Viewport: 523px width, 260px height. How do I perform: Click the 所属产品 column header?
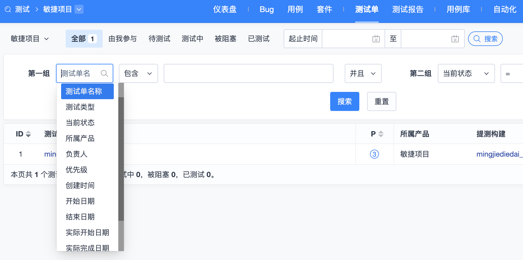(x=415, y=134)
